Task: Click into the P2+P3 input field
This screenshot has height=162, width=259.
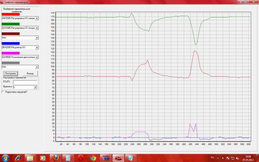Action: (x=25, y=82)
